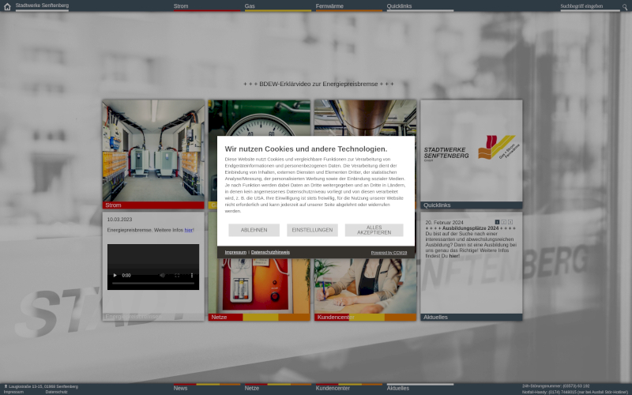Open the Gas menu item
The height and width of the screenshot is (395, 632).
(250, 6)
